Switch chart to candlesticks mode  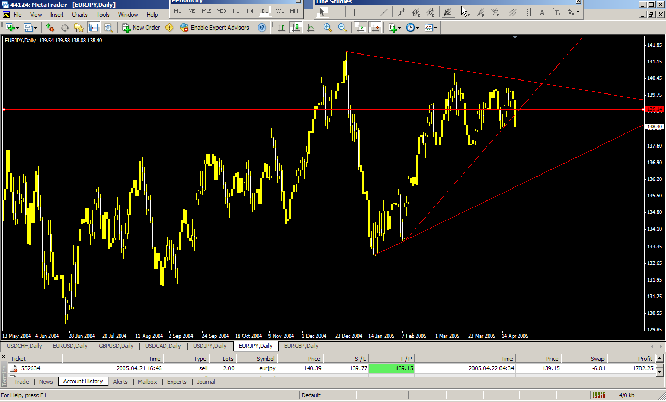296,28
